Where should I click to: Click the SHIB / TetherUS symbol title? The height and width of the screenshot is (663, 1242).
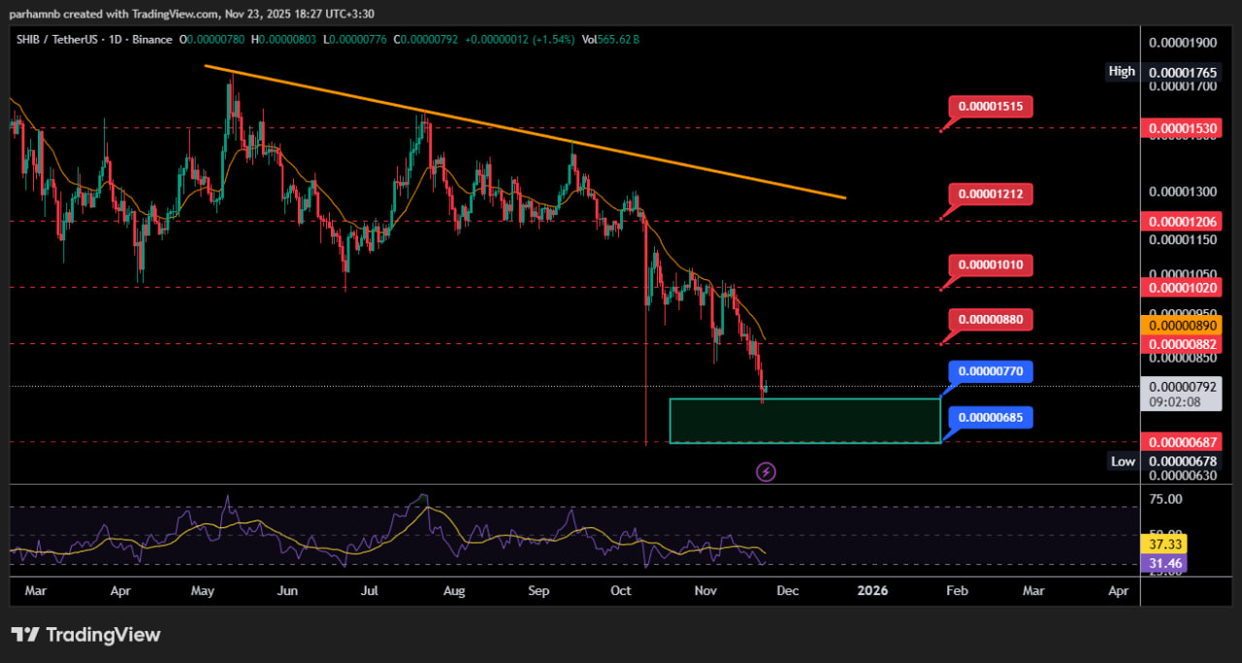pos(56,40)
